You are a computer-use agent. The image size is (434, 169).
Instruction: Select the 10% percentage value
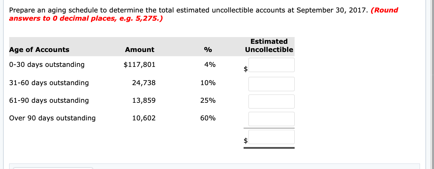tap(208, 83)
